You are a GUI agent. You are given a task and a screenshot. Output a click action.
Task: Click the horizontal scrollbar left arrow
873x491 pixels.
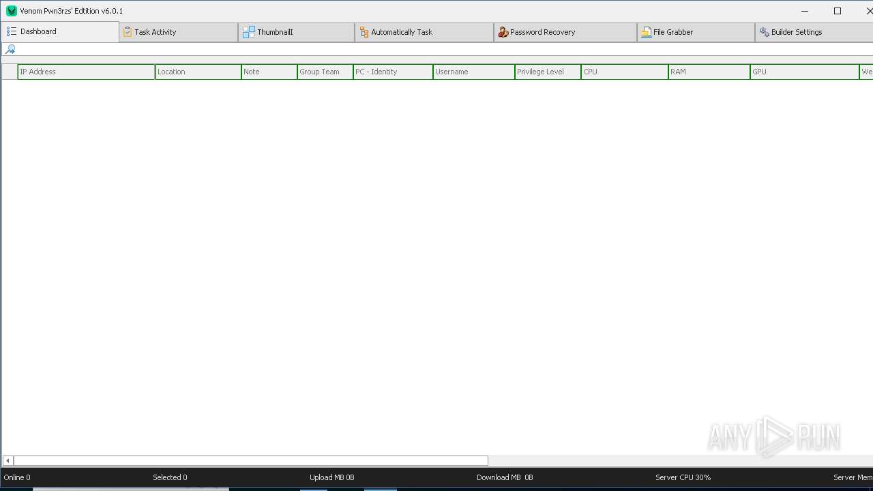tap(8, 461)
